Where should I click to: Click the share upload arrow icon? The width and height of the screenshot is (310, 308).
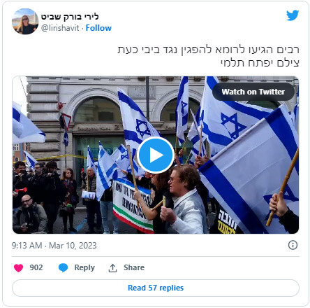[112, 268]
